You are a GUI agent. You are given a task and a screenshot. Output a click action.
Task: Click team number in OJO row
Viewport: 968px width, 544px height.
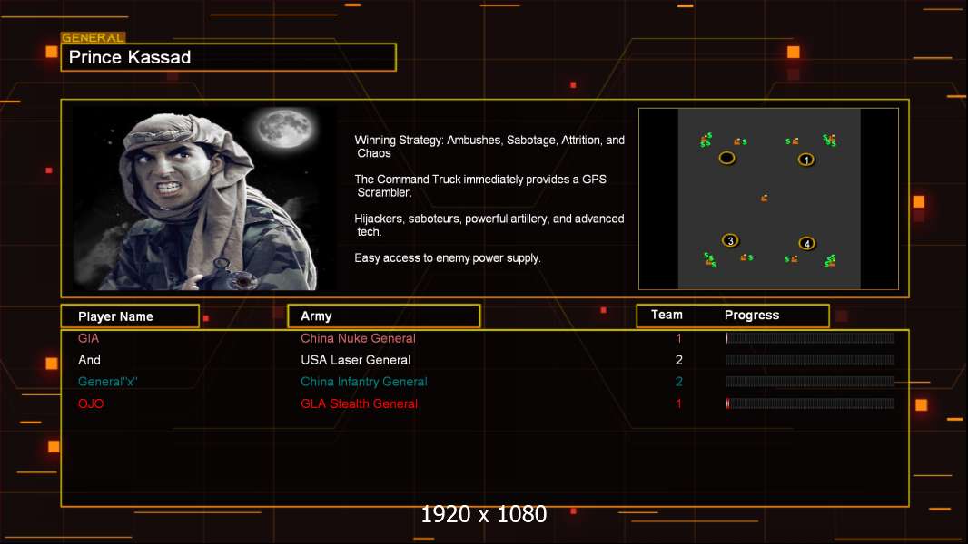(x=678, y=403)
